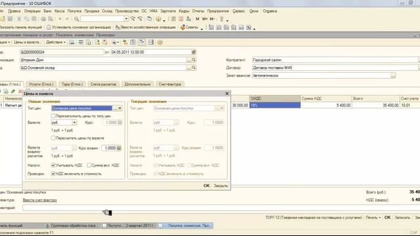
Task: Click the yellow information icon in main toolbar
Action: 158,19
